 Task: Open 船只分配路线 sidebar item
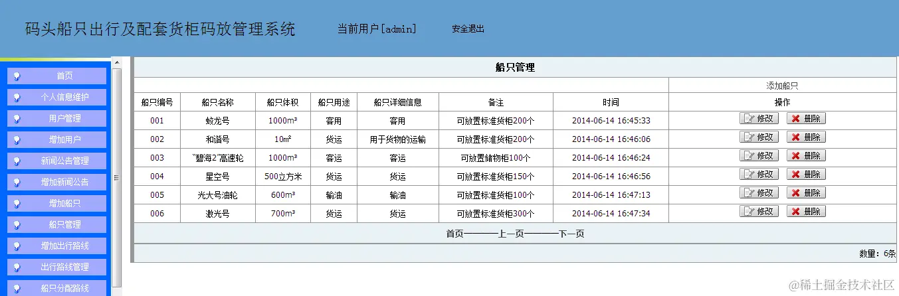pos(56,288)
